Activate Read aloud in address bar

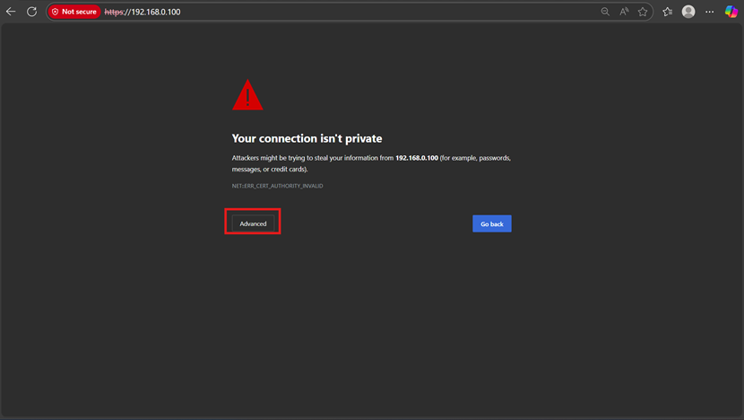click(624, 12)
